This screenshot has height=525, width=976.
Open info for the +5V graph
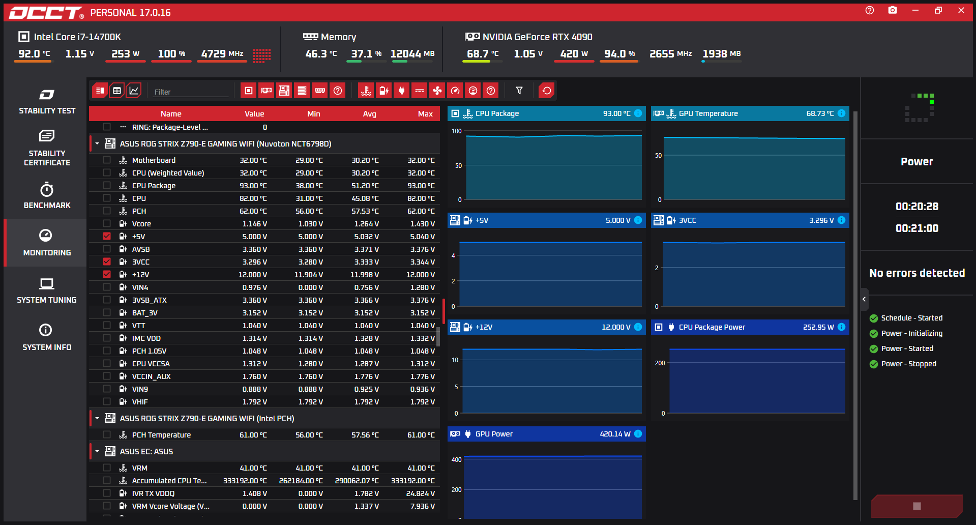(638, 220)
